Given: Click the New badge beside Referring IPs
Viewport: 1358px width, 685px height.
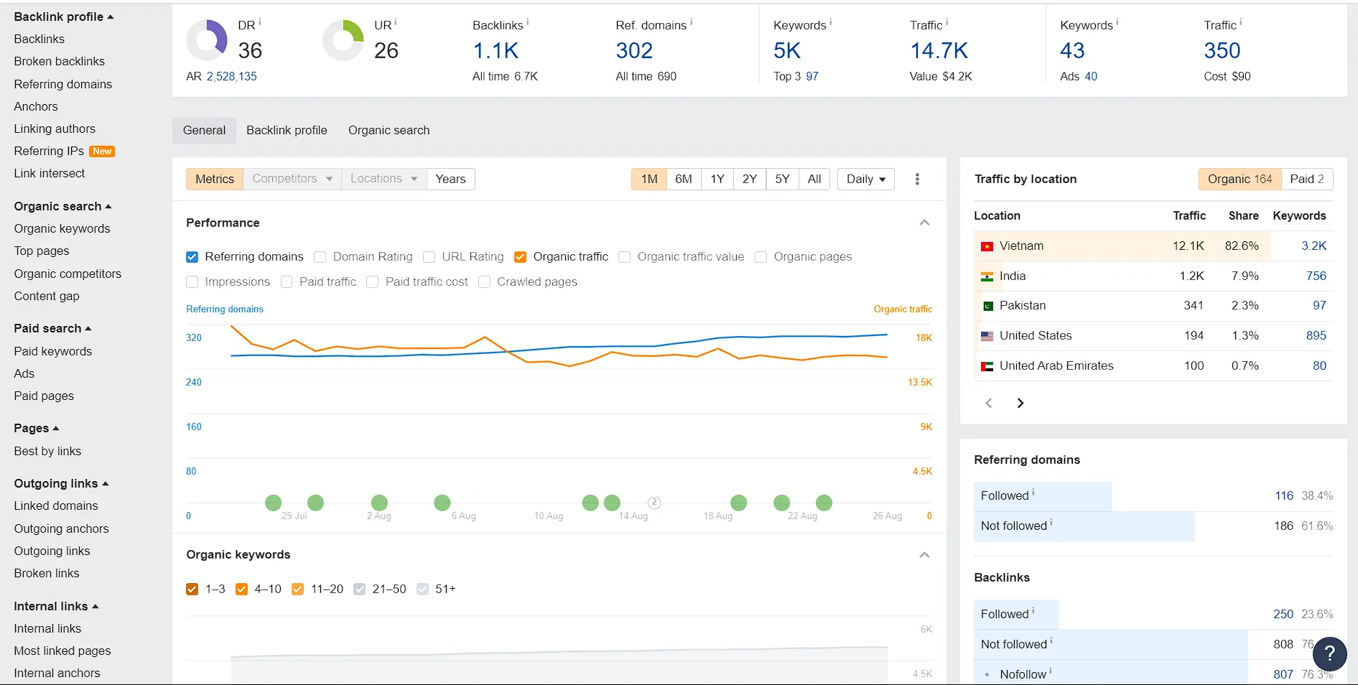Looking at the screenshot, I should [x=102, y=152].
